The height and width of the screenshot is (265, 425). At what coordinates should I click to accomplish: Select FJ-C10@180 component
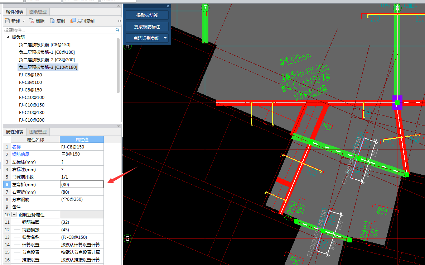pyautogui.click(x=32, y=112)
